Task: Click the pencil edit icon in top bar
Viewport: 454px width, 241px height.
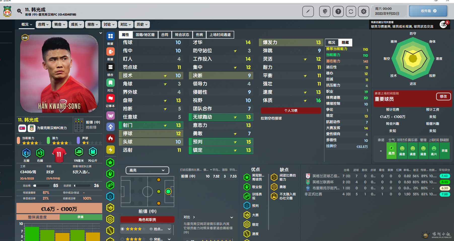Action: tap(308, 11)
